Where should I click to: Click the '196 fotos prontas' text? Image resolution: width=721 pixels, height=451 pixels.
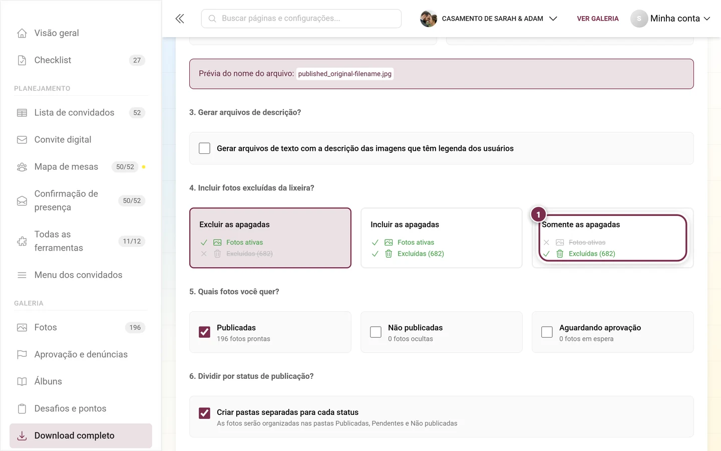(x=243, y=339)
